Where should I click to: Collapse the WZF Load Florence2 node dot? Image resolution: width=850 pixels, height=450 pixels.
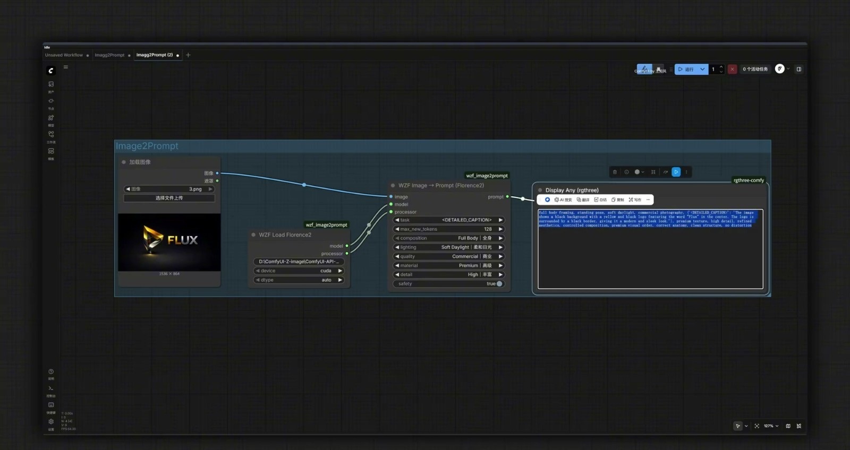click(x=253, y=235)
